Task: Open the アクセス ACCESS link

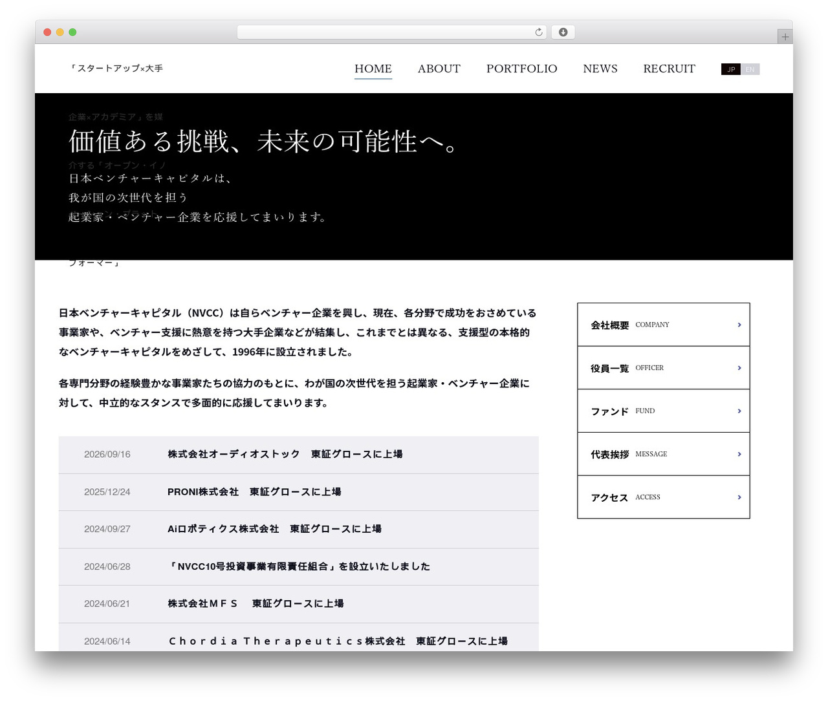Action: [664, 497]
